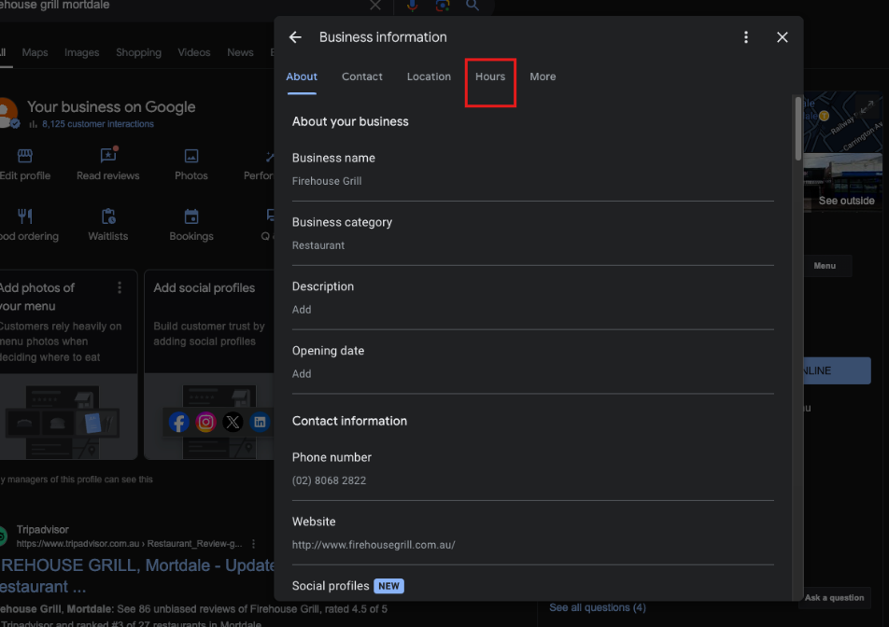889x627 pixels.
Task: Go back using the Business information arrow
Action: (x=295, y=37)
